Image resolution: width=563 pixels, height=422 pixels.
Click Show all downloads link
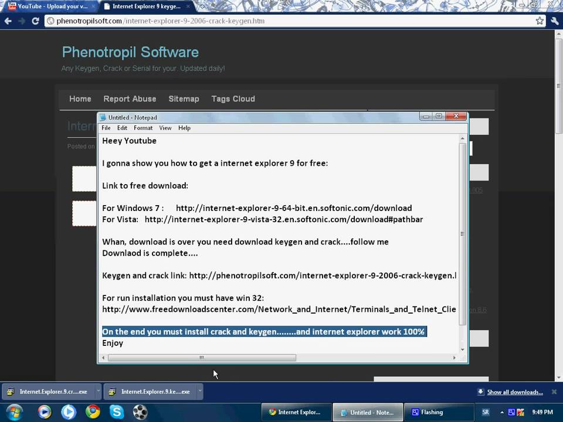coord(514,392)
